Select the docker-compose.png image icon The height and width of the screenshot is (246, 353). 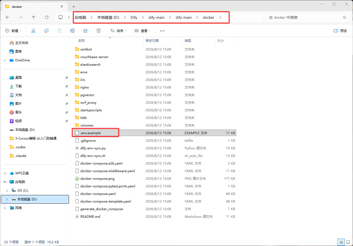tap(77, 179)
